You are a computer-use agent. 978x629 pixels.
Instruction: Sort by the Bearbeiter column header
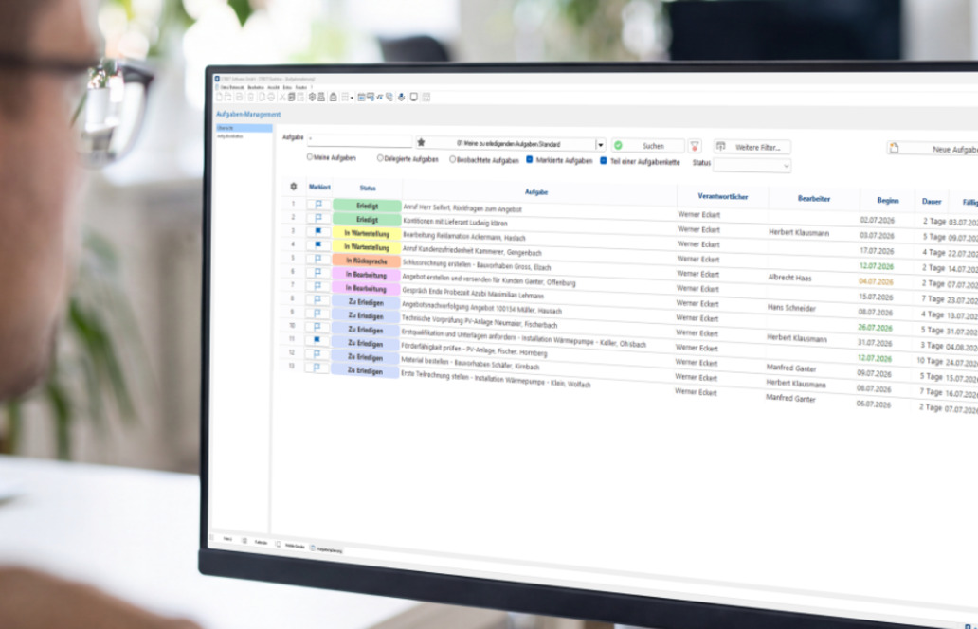[x=814, y=199]
